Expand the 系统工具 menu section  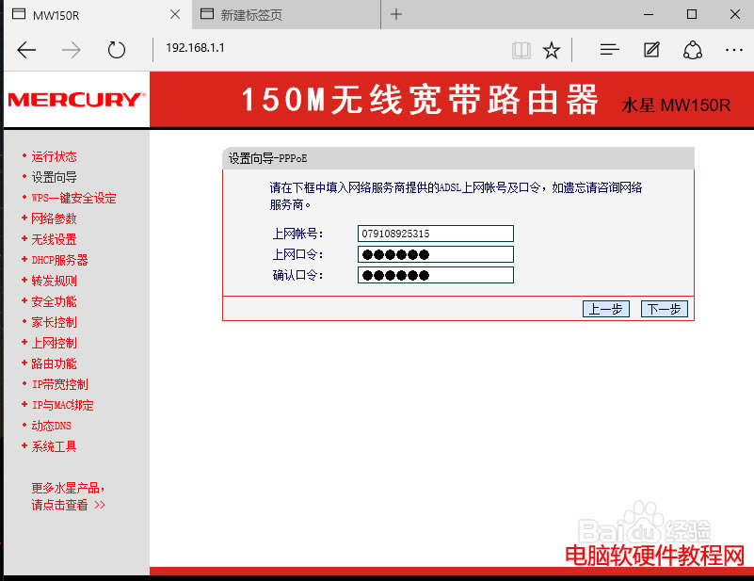(x=54, y=446)
